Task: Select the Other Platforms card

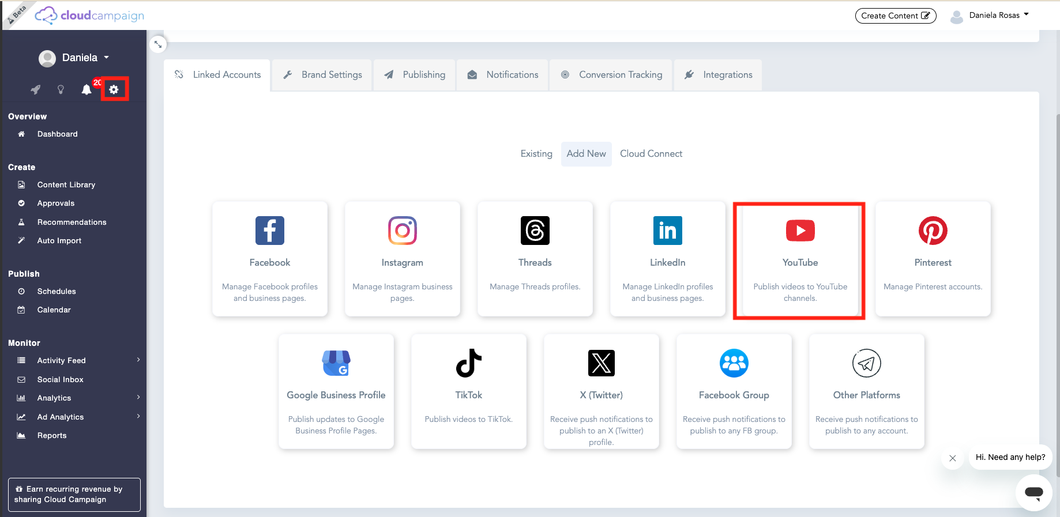Action: pos(867,391)
